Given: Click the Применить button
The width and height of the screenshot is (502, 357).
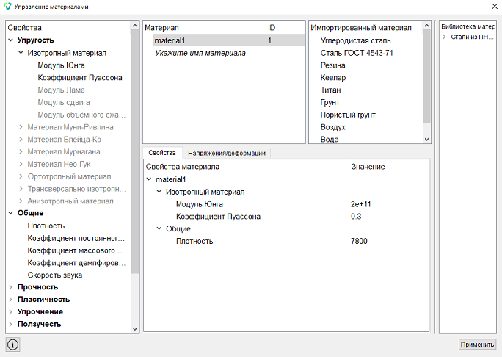Looking at the screenshot, I should [477, 345].
